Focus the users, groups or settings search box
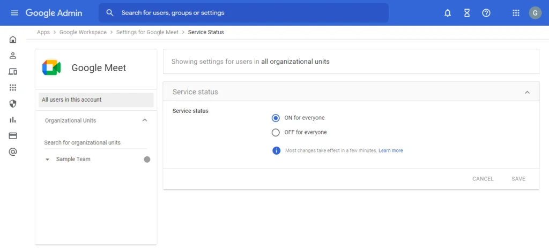The height and width of the screenshot is (251, 549). 243,13
